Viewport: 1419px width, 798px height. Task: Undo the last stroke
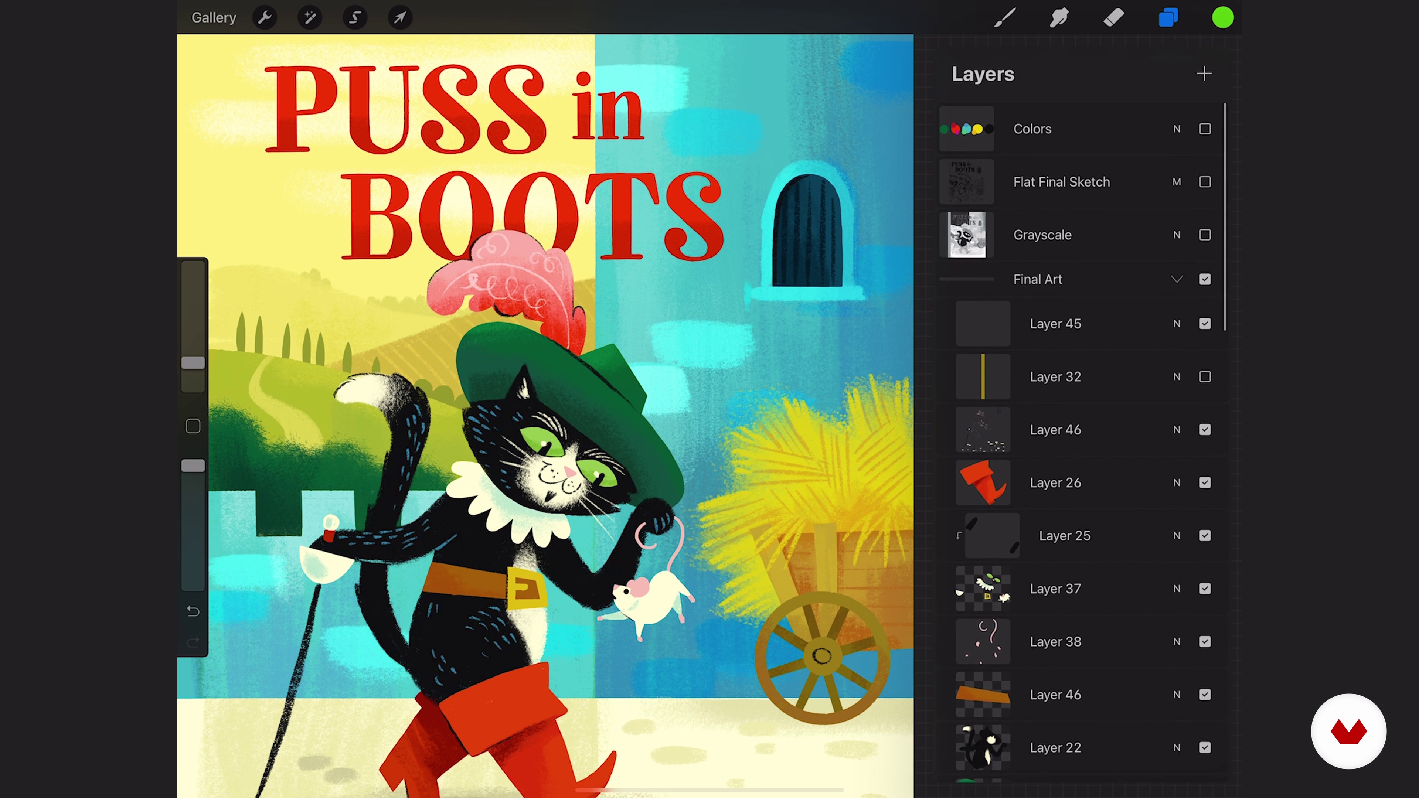(193, 611)
